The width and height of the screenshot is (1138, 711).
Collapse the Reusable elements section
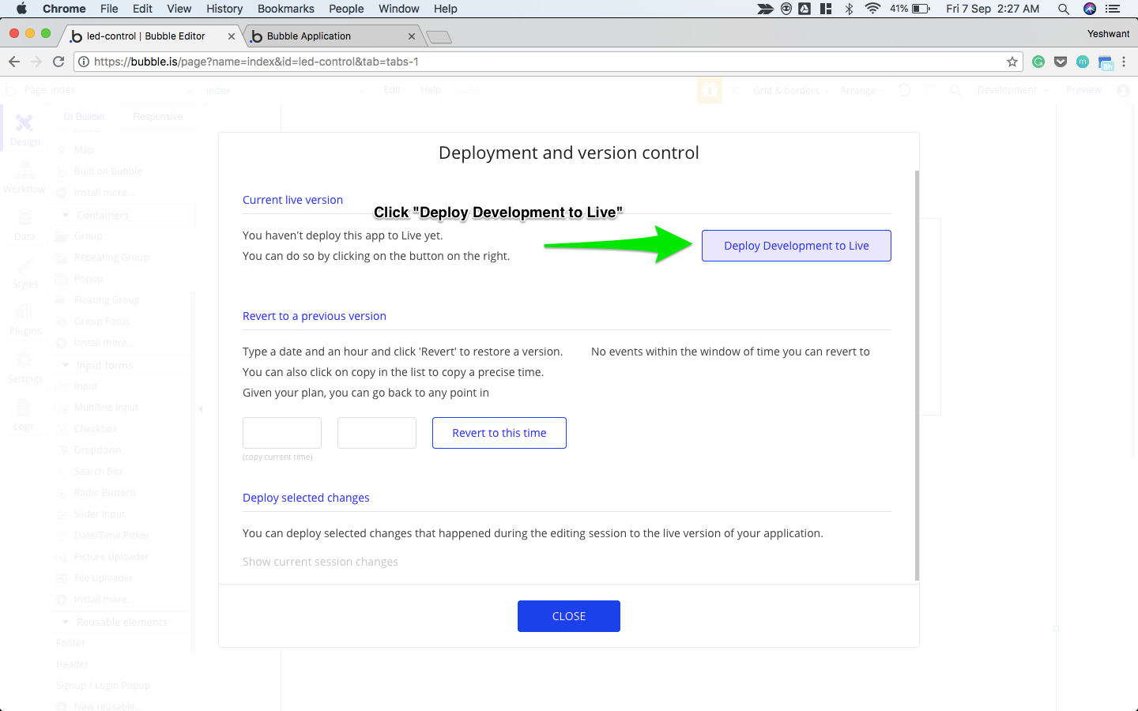pos(66,622)
